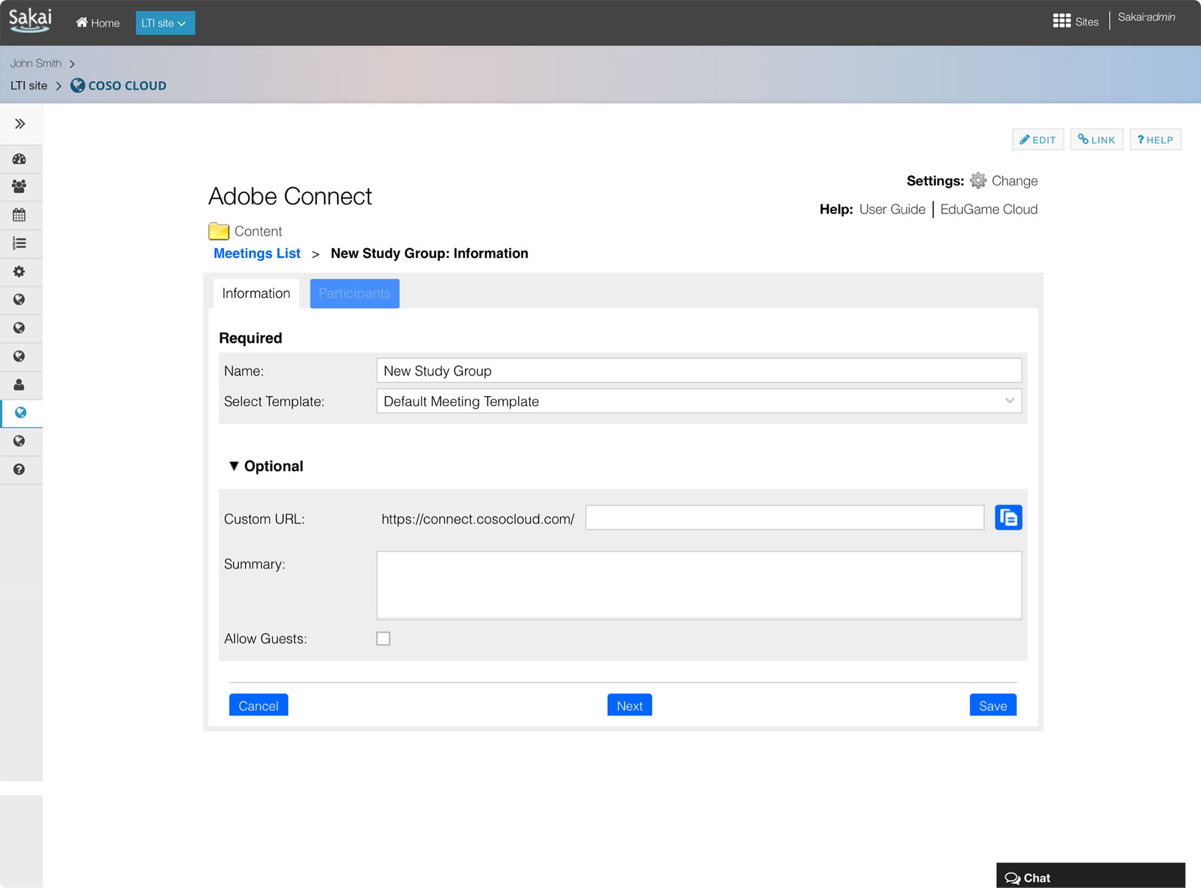Switch to the Participants tab
The image size is (1201, 888).
[354, 294]
